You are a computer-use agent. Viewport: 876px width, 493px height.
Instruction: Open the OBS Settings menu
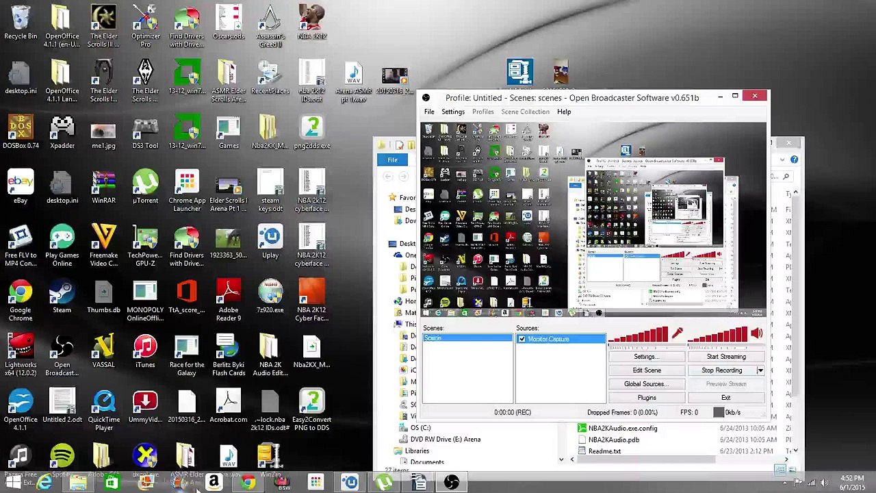(453, 112)
